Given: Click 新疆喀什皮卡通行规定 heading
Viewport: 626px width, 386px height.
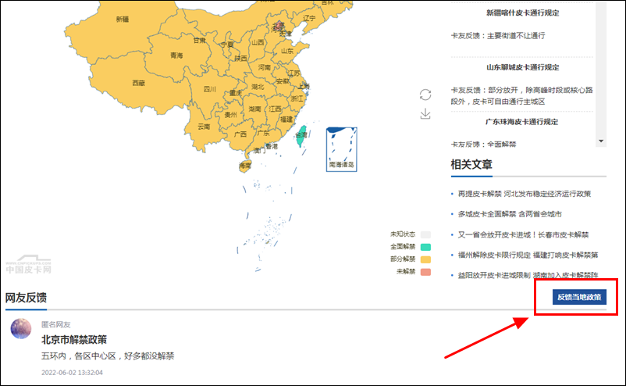Looking at the screenshot, I should (522, 13).
